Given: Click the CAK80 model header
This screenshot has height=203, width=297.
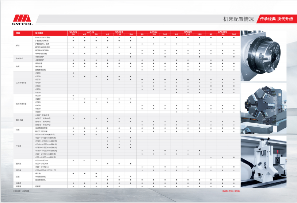Looking at the screenshot, I should [x=188, y=32].
